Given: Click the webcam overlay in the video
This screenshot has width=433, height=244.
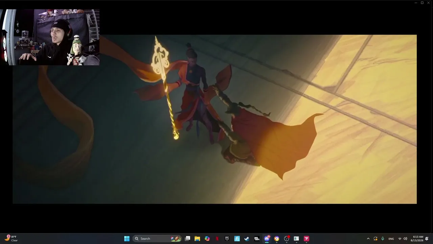Looking at the screenshot, I should (x=50, y=37).
